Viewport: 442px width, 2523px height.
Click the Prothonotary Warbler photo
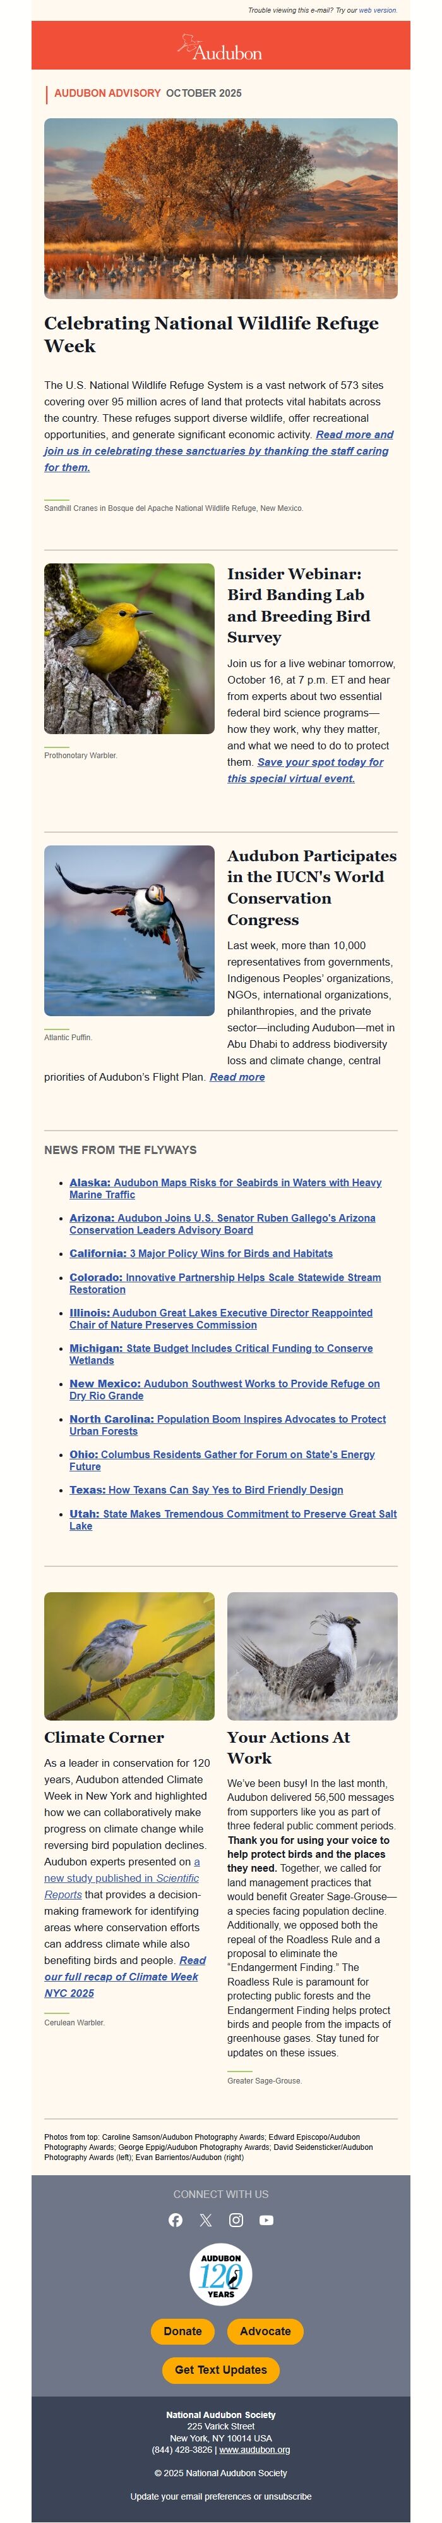click(129, 648)
